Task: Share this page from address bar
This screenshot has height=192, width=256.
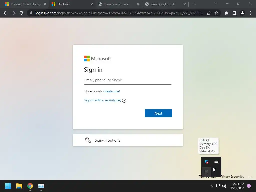Action: [x=208, y=13]
